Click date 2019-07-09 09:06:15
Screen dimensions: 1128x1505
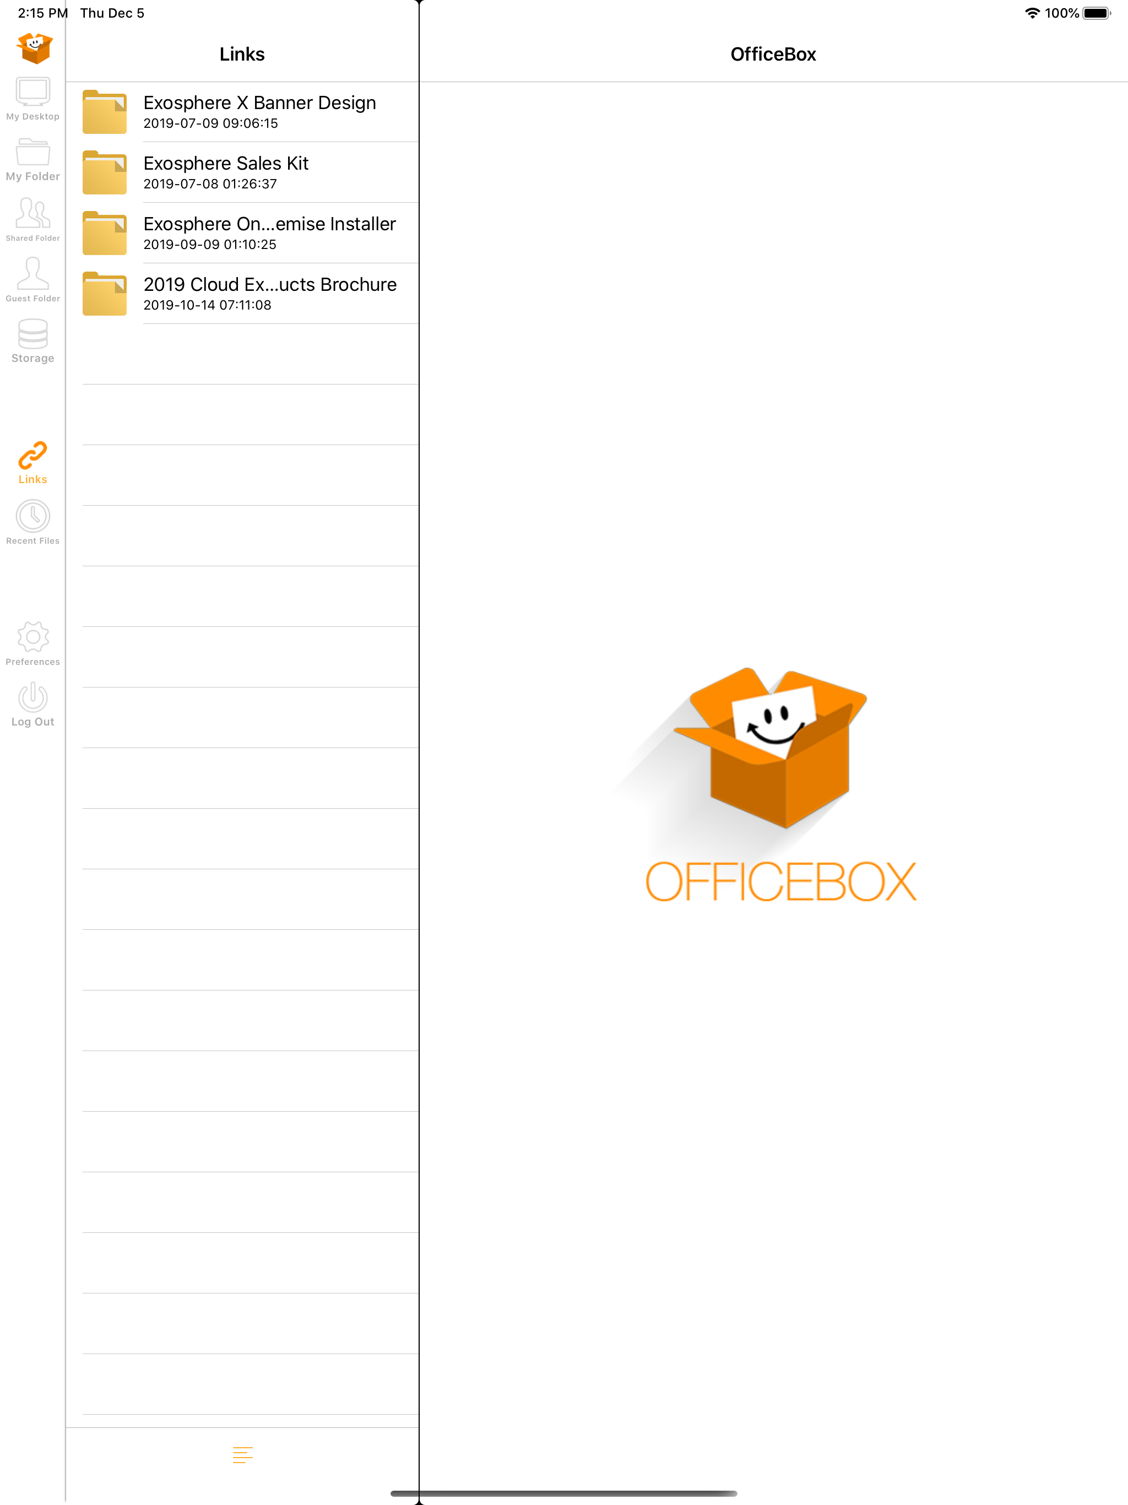click(210, 123)
